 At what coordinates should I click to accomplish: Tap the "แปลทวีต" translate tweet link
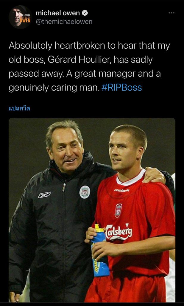click(x=19, y=108)
